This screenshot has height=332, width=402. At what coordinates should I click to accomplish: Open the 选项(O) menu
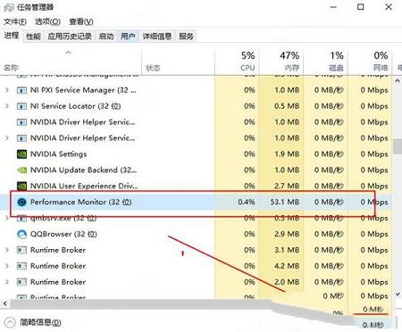coord(47,21)
